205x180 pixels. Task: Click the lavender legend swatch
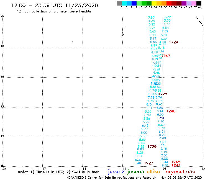tap(189, 3)
